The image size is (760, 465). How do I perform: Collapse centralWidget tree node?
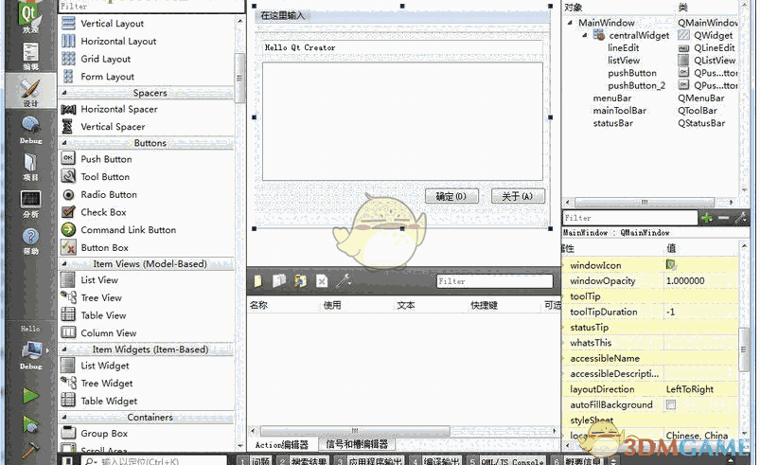[585, 35]
